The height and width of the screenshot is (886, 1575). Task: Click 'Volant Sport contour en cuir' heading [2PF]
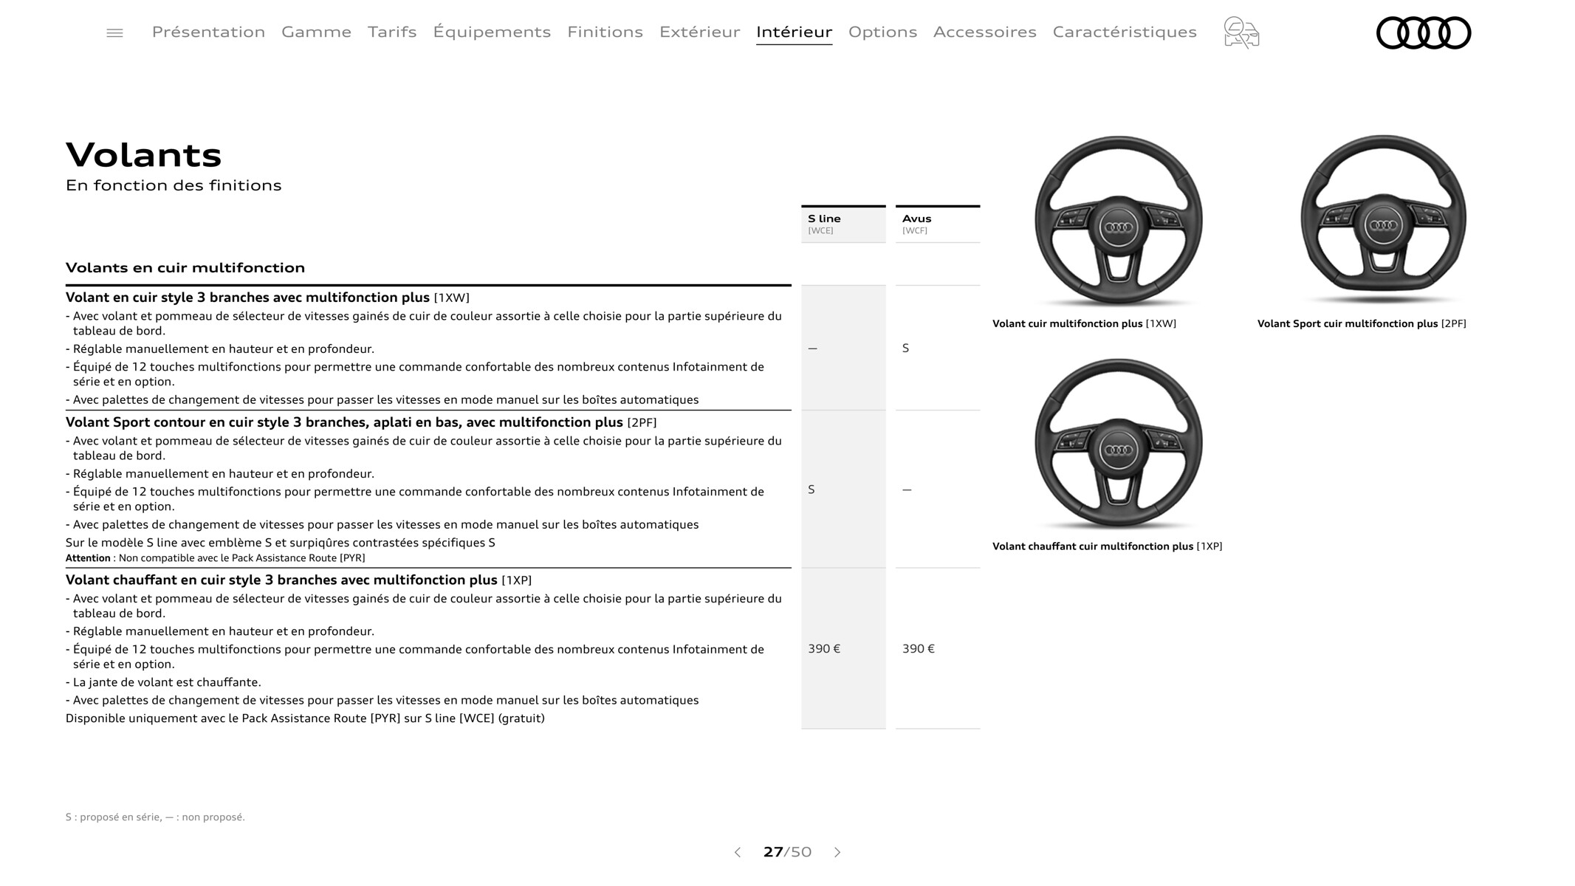pyautogui.click(x=361, y=422)
